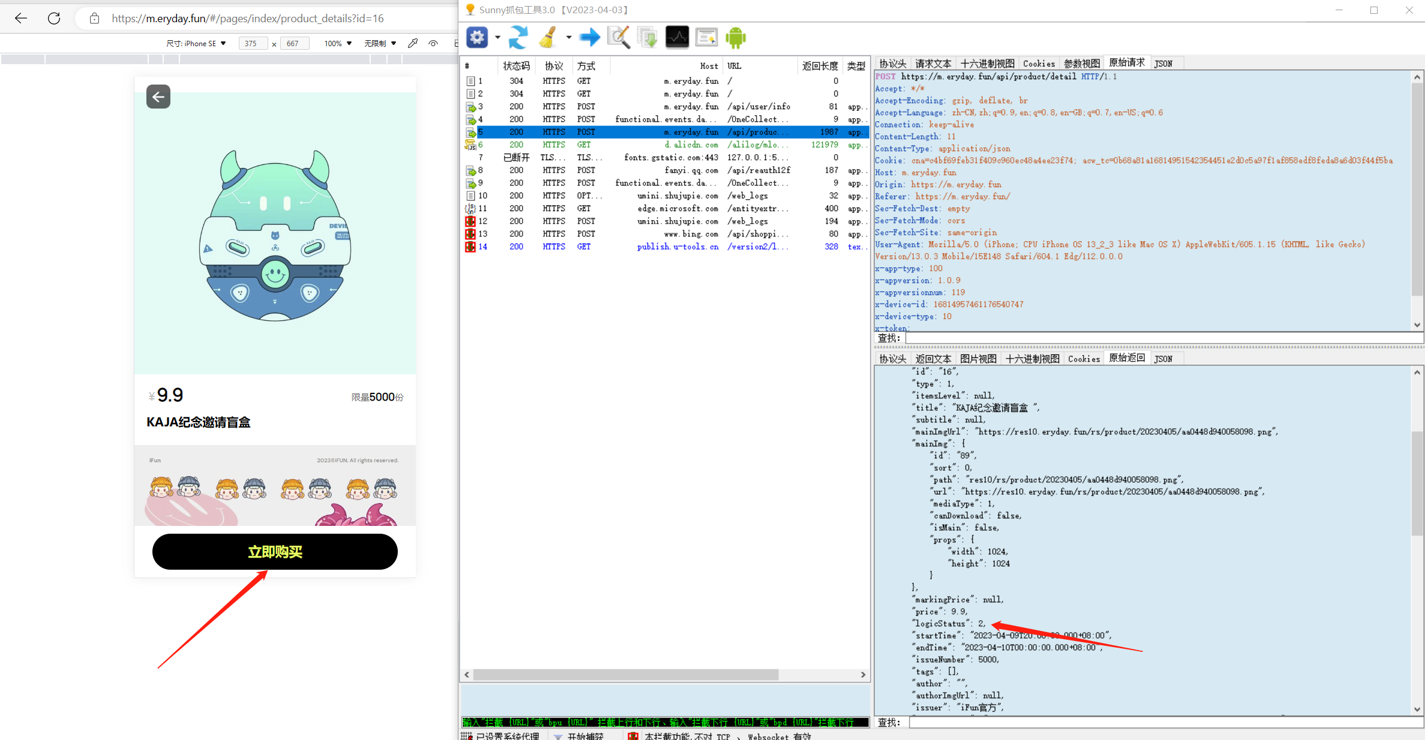
Task: Open the certificate toolbar icon
Action: (x=706, y=38)
